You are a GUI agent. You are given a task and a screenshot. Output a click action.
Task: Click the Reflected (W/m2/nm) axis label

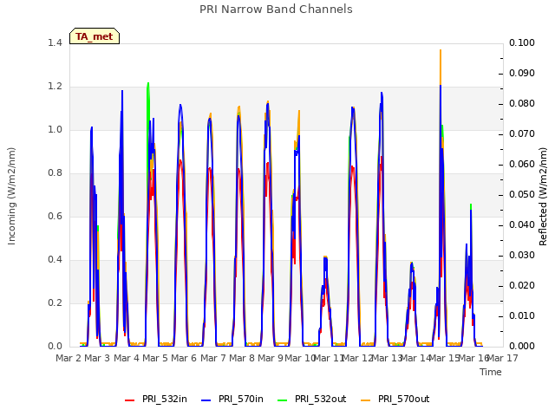click(543, 197)
